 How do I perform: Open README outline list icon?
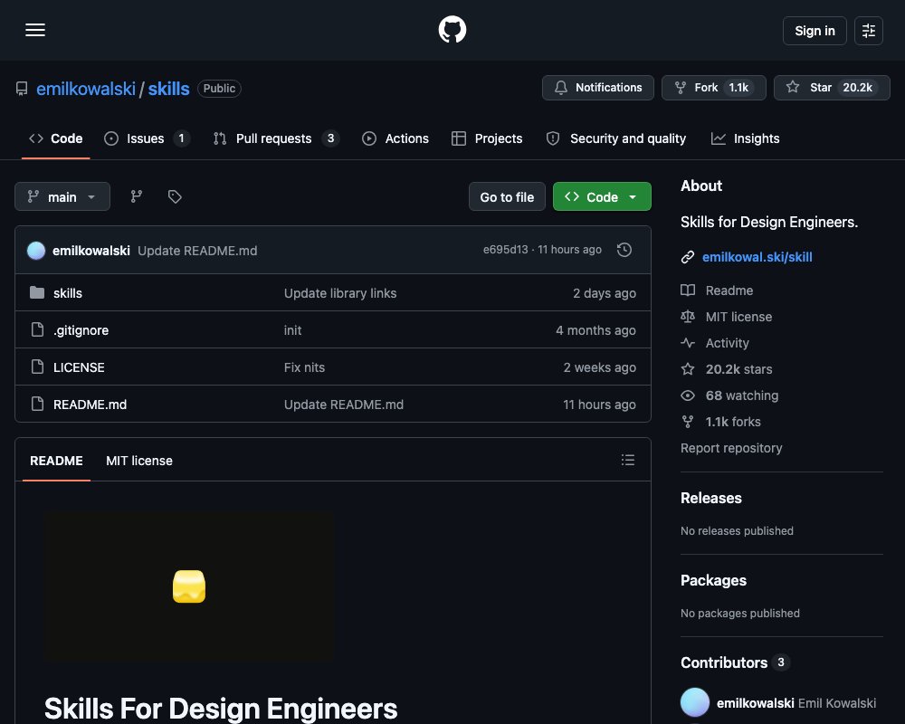[x=627, y=460]
